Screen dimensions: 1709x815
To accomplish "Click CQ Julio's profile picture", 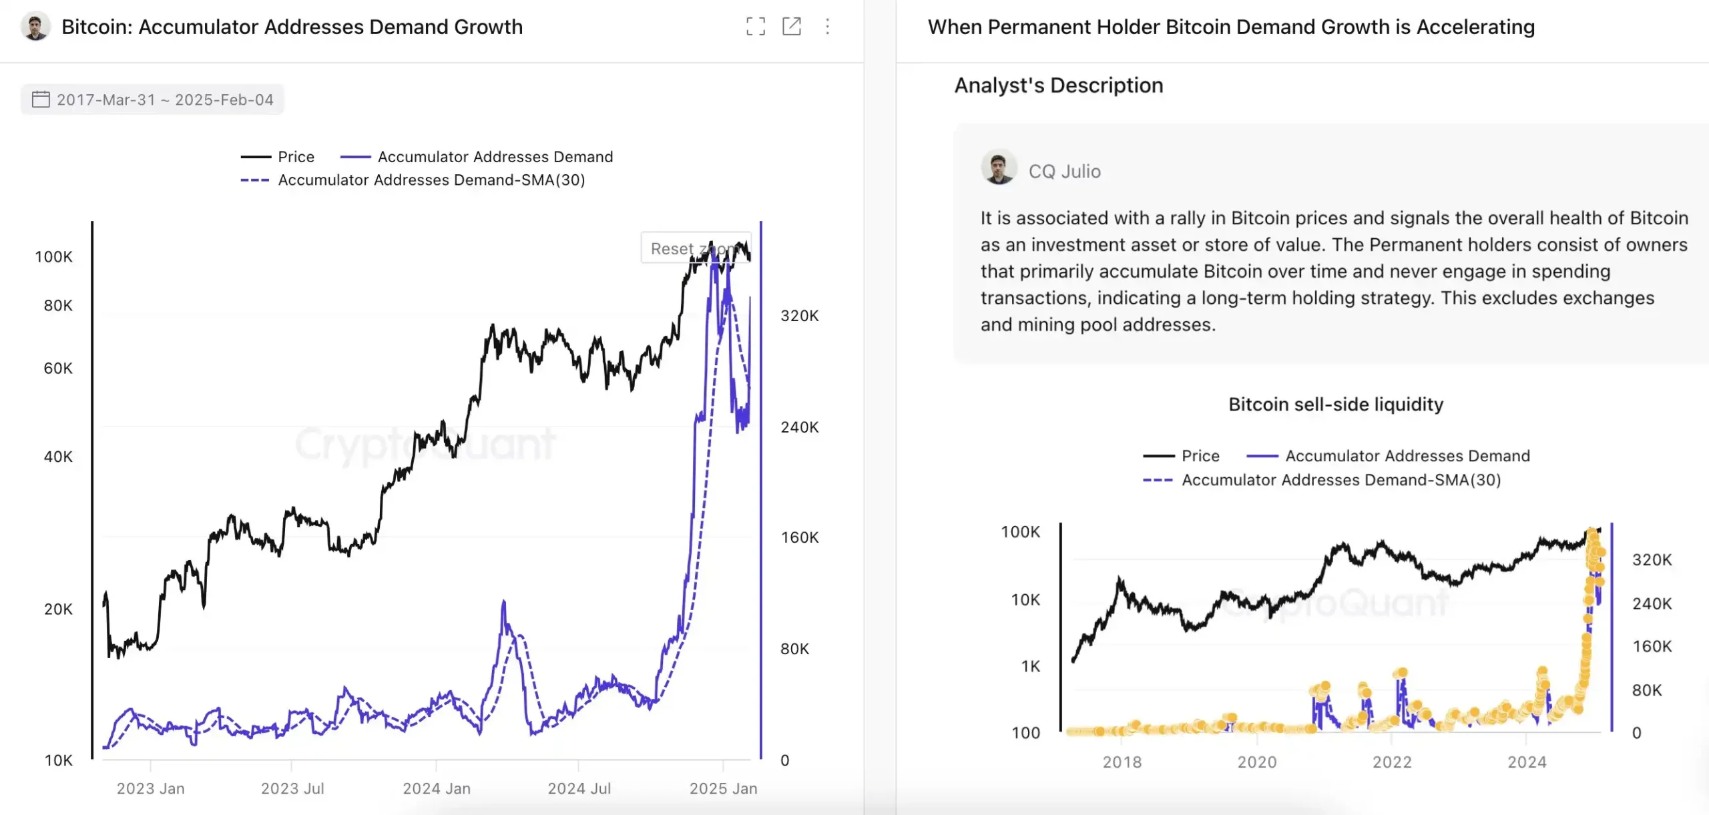I will pyautogui.click(x=999, y=167).
